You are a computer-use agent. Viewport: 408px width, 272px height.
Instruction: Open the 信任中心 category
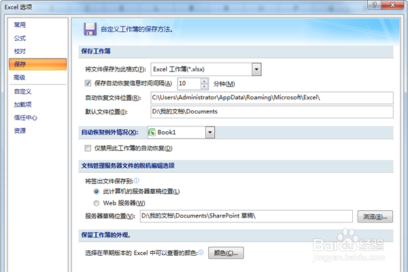point(26,118)
